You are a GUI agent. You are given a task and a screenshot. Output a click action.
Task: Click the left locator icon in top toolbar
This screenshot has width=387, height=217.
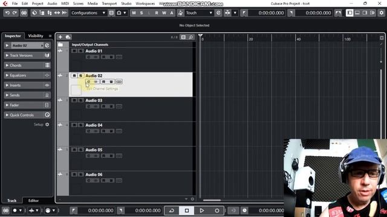pos(244,13)
